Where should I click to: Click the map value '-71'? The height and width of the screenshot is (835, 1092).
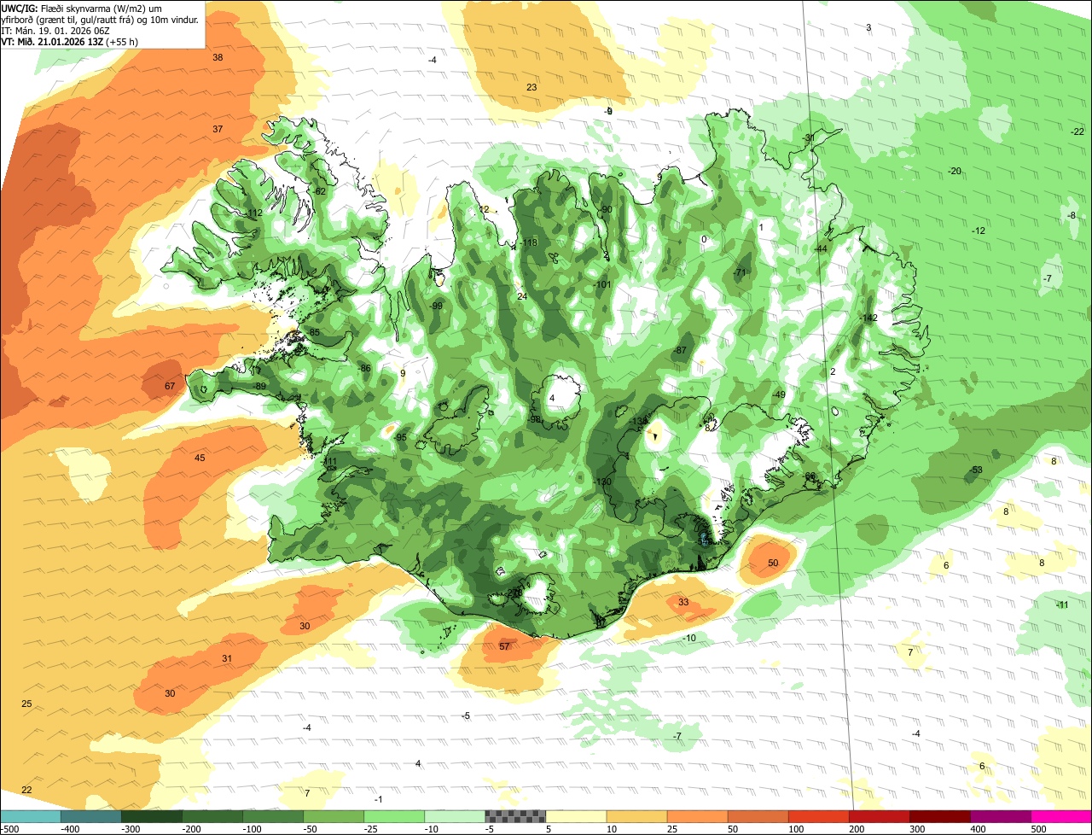pos(740,272)
